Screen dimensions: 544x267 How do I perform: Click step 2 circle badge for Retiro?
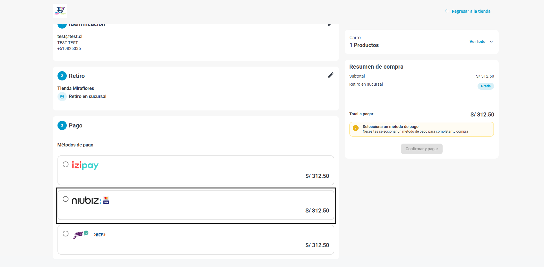pyautogui.click(x=62, y=76)
